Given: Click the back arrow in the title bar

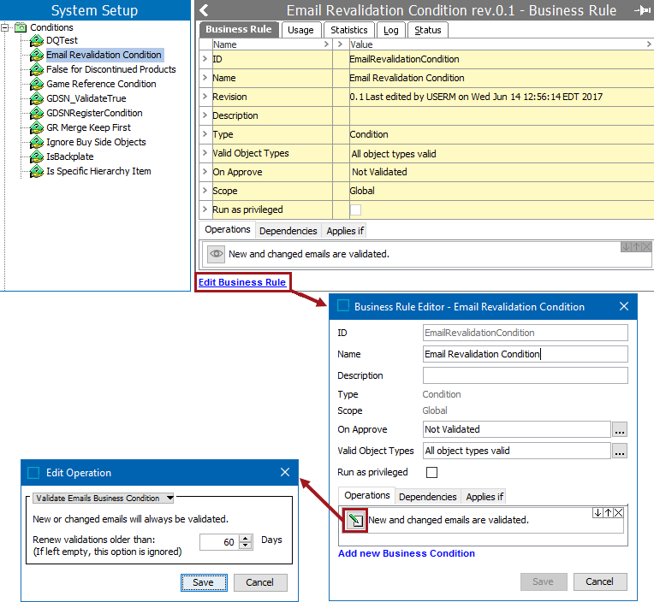Looking at the screenshot, I should (204, 10).
